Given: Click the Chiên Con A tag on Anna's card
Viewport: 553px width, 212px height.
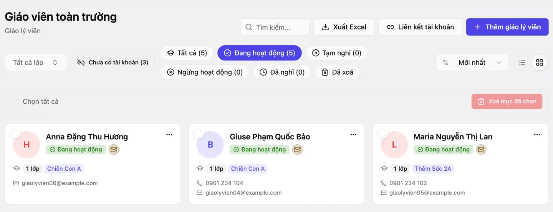Looking at the screenshot, I should 64,169.
